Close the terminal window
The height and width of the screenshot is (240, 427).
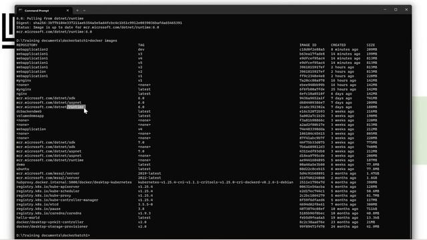click(406, 9)
